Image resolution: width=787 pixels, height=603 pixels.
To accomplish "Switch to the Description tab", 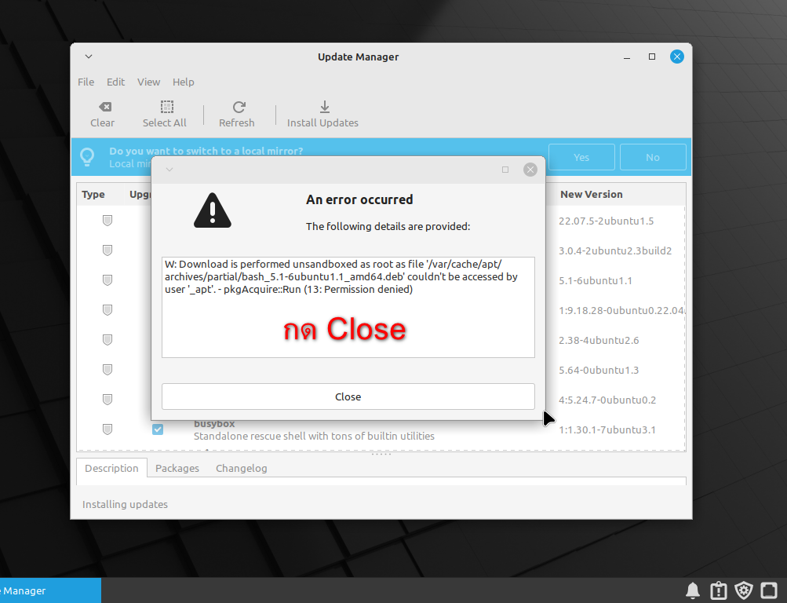I will pyautogui.click(x=111, y=468).
